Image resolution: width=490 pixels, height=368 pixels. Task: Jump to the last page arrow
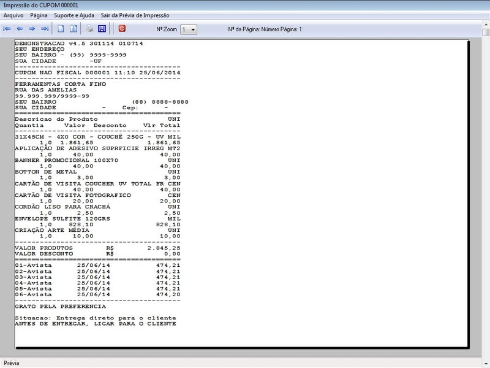coord(45,29)
